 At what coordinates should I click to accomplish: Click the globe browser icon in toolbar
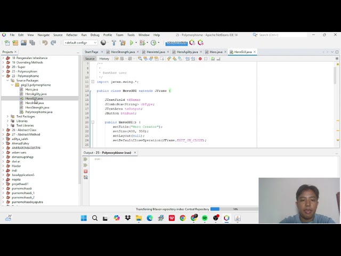click(x=103, y=43)
